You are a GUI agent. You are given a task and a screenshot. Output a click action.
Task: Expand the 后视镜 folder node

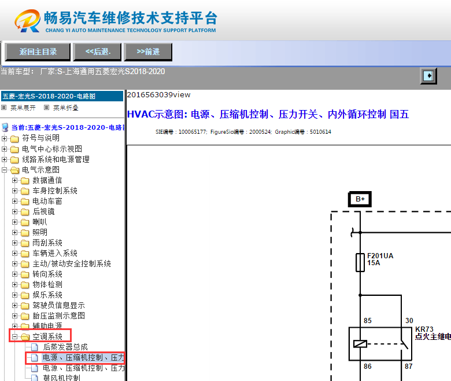tap(14, 212)
